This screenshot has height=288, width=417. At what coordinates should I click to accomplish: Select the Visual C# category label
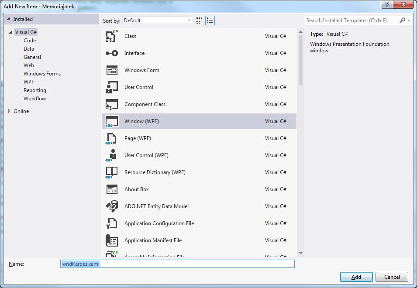(x=26, y=32)
